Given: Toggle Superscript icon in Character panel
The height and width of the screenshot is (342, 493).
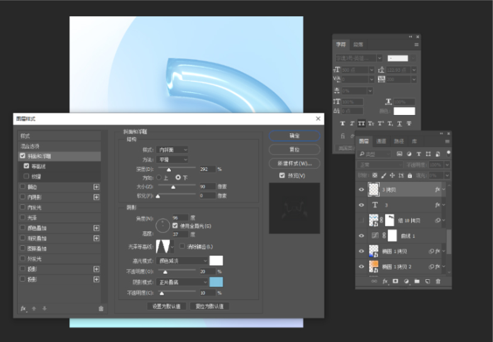Looking at the screenshot, I should pos(380,123).
